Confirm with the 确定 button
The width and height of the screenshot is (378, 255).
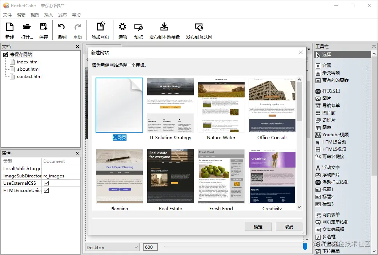[258, 227]
